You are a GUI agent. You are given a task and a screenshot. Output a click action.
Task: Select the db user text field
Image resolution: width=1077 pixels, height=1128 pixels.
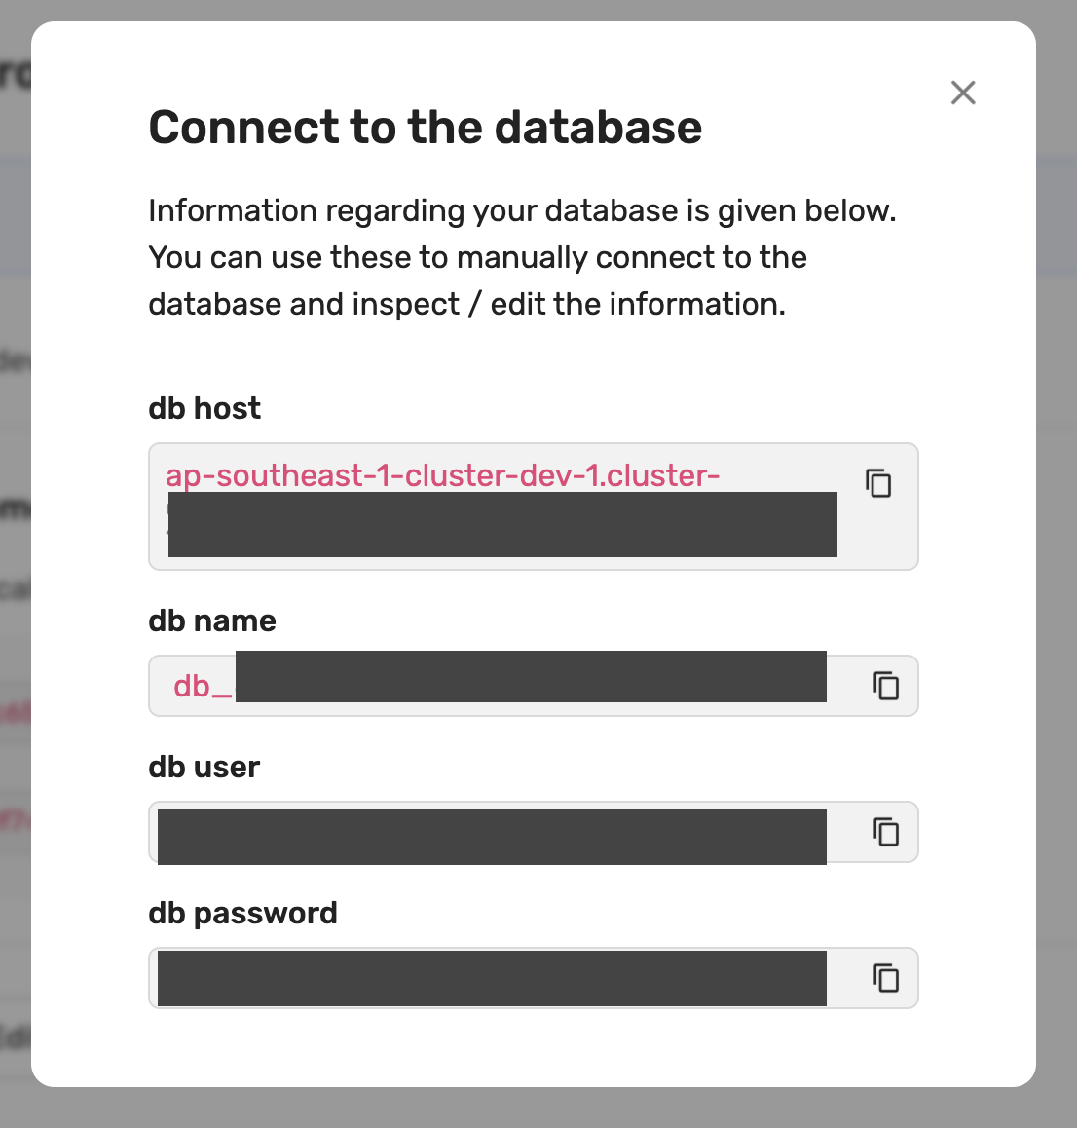click(487, 832)
